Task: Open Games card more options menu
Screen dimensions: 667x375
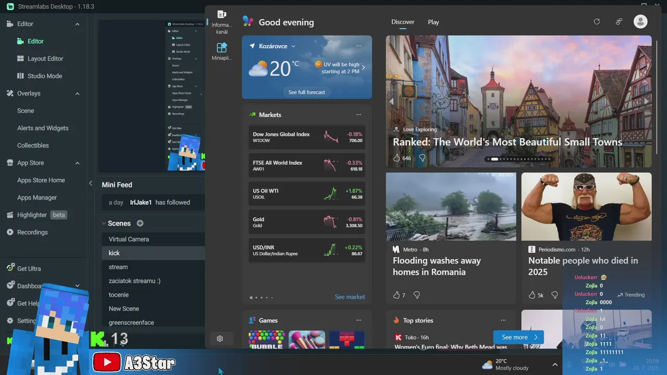Action: 359,320
